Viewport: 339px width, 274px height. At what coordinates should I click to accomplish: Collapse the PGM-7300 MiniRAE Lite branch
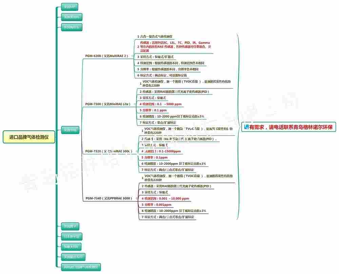pos(135,104)
